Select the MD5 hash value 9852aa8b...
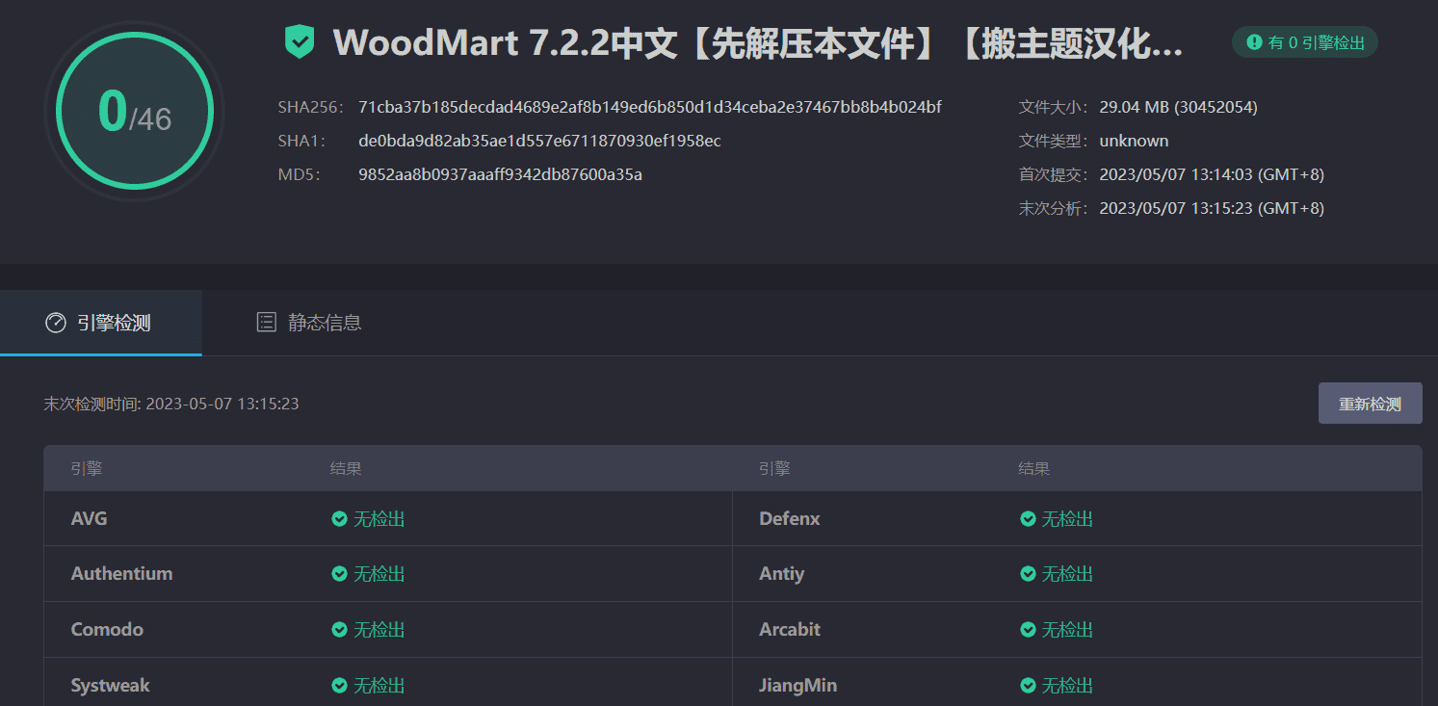This screenshot has width=1438, height=706. click(500, 174)
